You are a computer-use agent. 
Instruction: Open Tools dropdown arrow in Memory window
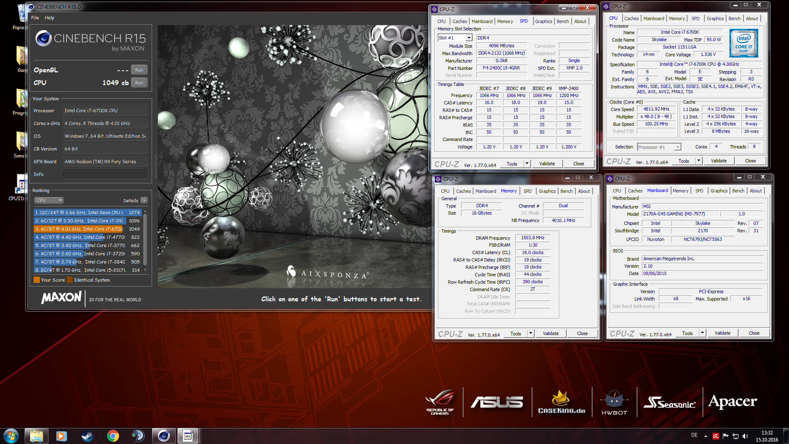530,333
